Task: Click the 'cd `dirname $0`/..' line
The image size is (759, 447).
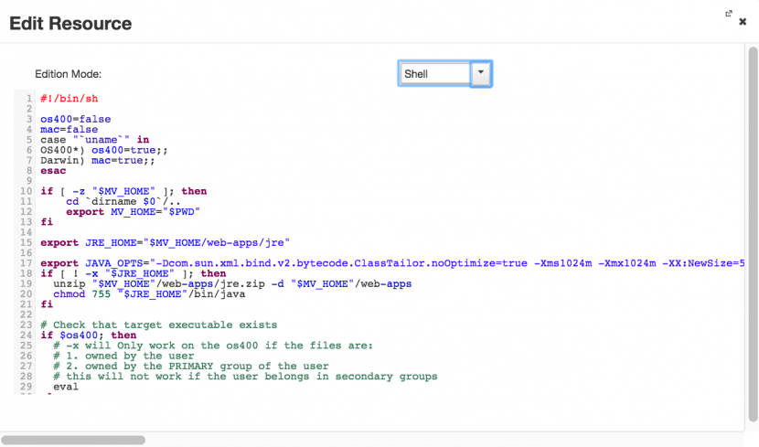Action: click(x=123, y=201)
